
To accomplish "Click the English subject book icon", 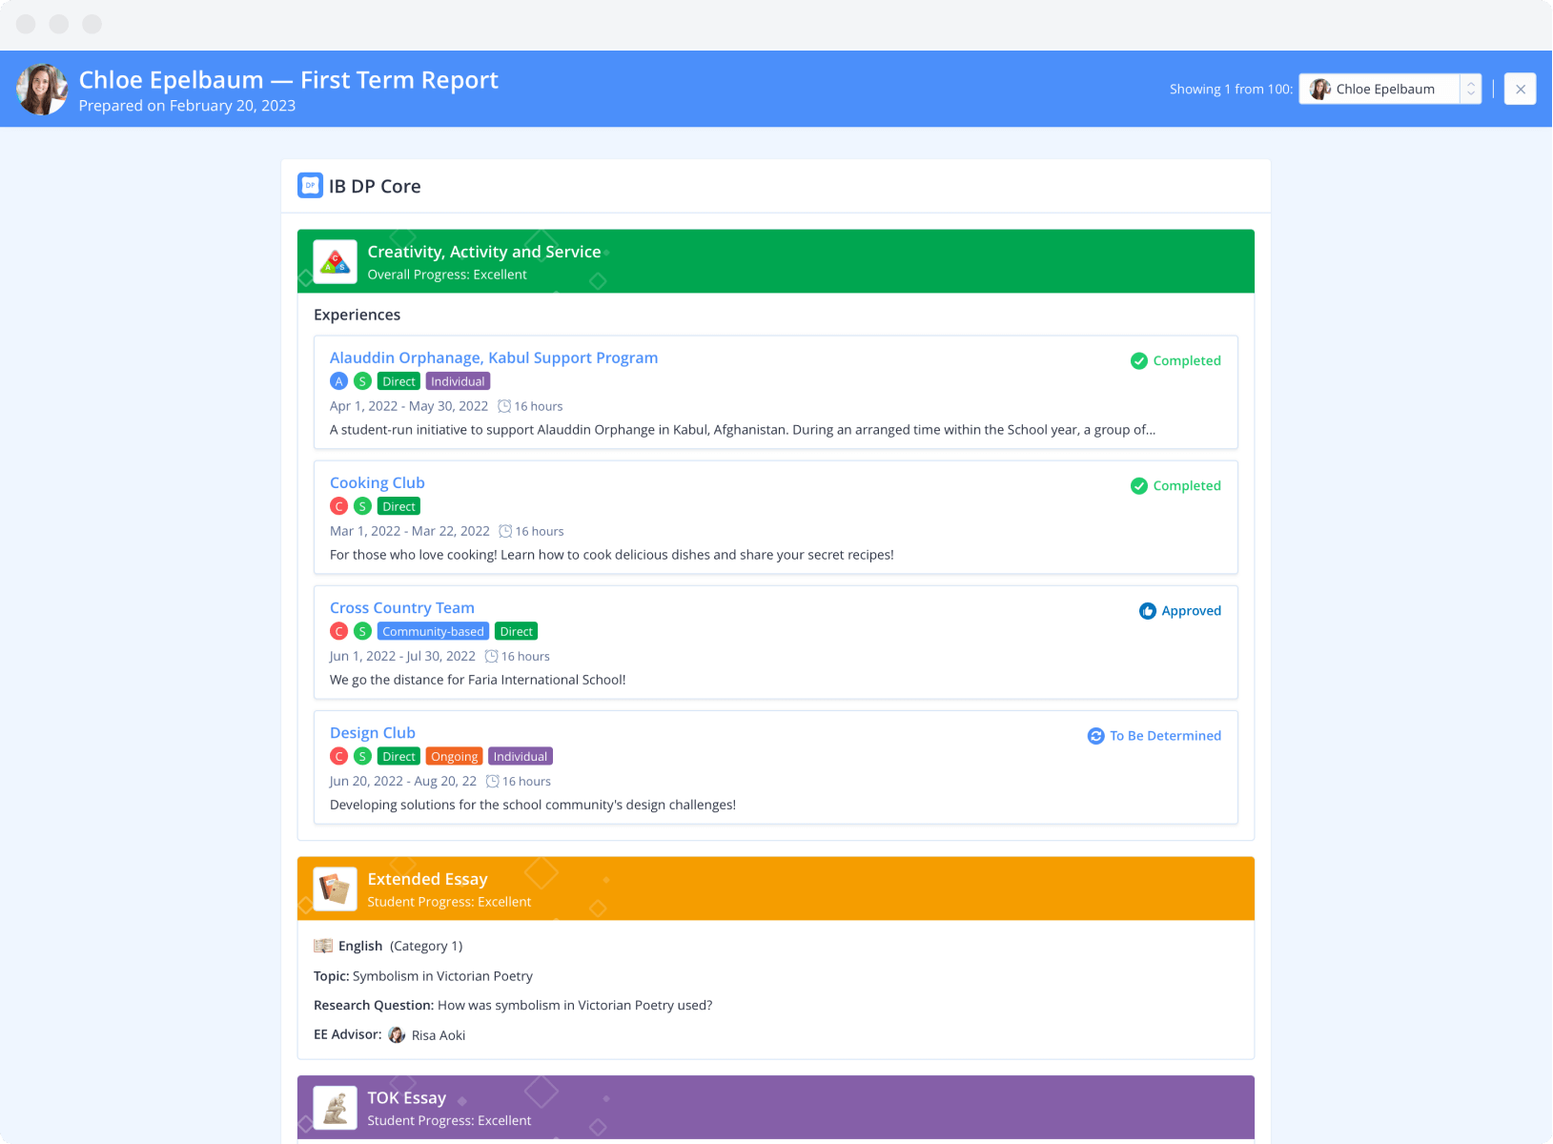I will [323, 946].
